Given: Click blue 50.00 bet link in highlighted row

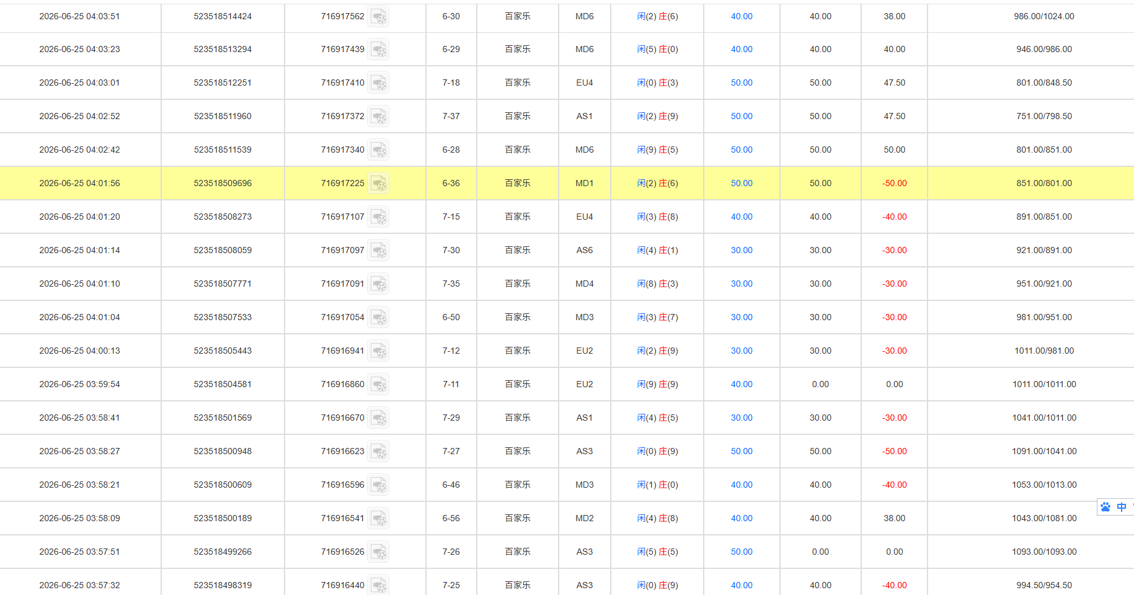Looking at the screenshot, I should point(742,183).
